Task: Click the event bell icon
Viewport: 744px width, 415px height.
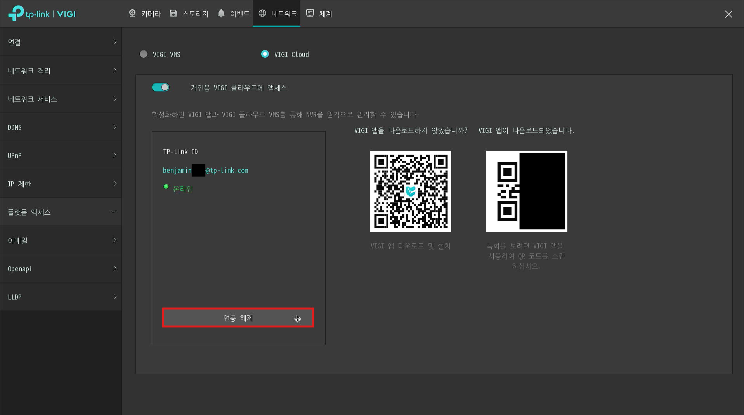Action: click(x=221, y=14)
